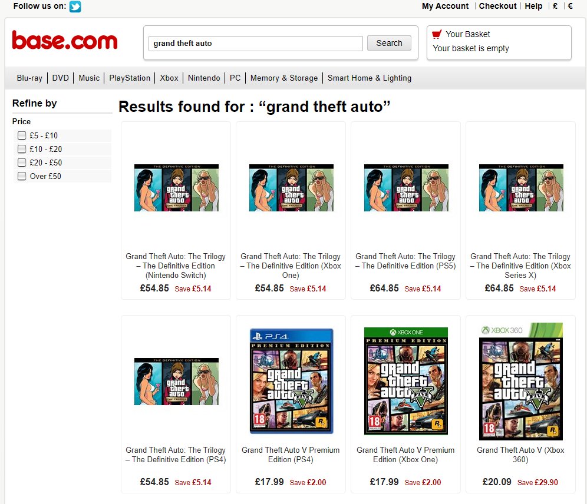587x504 pixels.
Task: Open Grand Theft Auto V Xbox 360 cover
Action: tap(521, 382)
